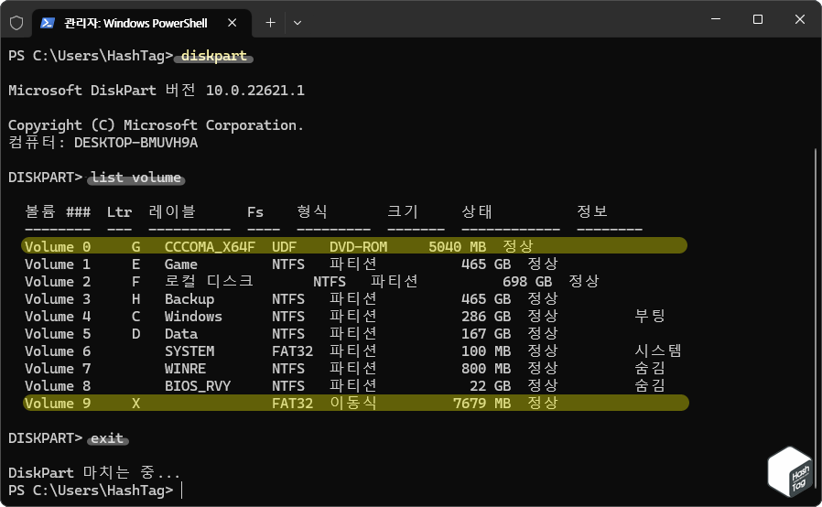Click the 정보 column header

[x=592, y=211]
